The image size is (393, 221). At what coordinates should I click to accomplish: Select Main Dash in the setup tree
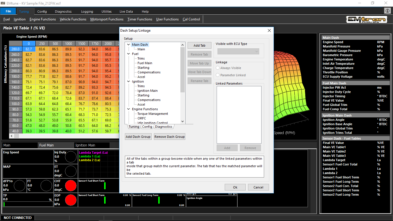pos(140,45)
